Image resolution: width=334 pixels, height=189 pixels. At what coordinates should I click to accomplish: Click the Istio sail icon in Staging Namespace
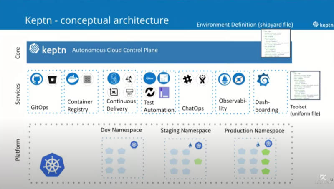tap(190, 145)
